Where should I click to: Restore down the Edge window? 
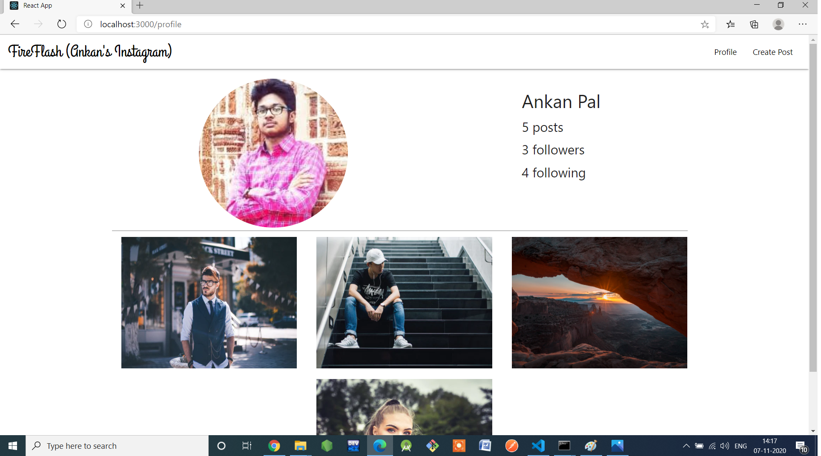coord(781,5)
